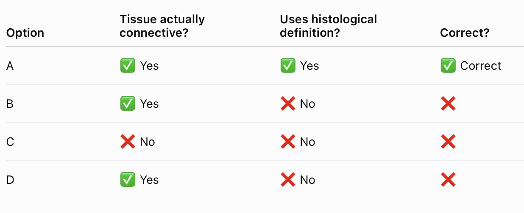Screen dimensions: 524x213
Task: Click the red X in row D Correct column
Action: tap(448, 180)
